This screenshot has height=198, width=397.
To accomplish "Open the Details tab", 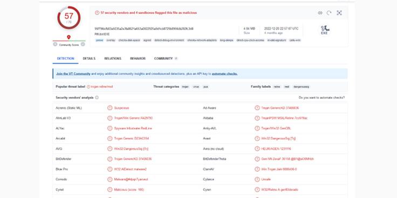I will [x=89, y=58].
